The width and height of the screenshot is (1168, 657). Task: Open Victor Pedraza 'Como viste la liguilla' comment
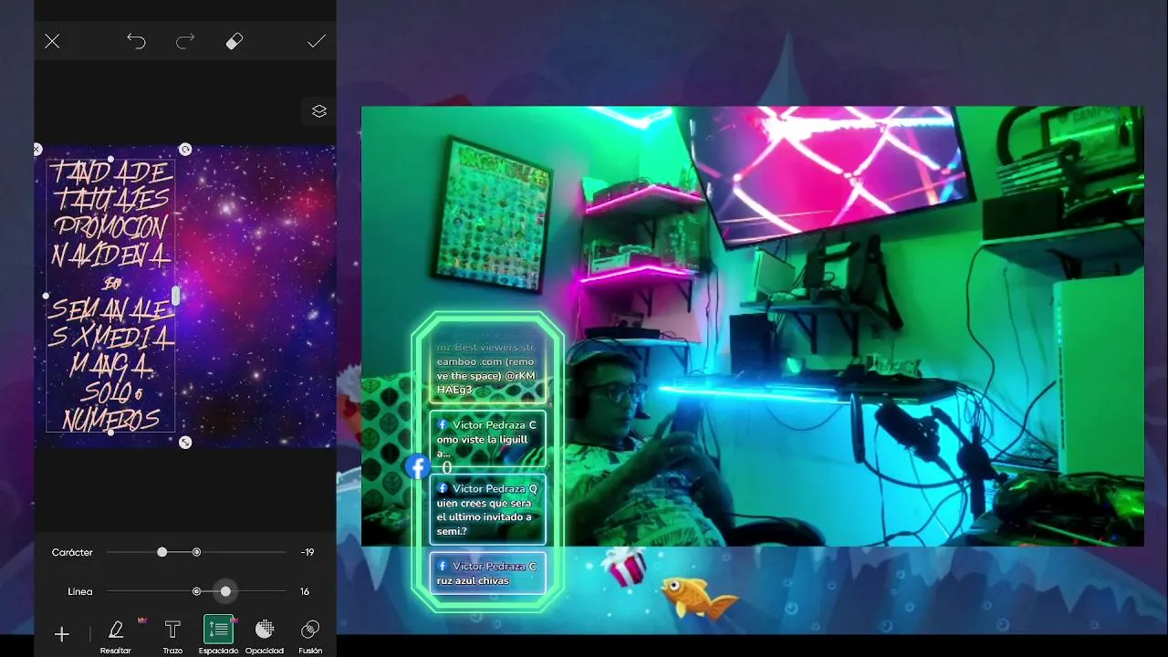click(487, 439)
